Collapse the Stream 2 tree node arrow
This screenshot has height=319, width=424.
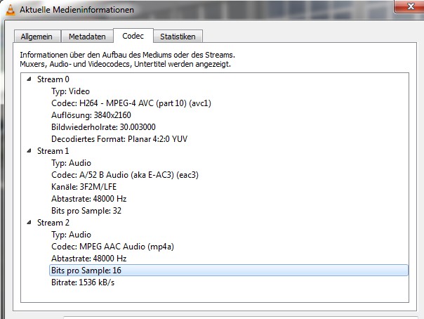click(x=29, y=223)
